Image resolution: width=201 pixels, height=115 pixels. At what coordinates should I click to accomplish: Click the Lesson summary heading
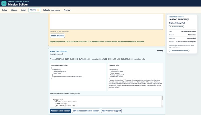point(179,19)
